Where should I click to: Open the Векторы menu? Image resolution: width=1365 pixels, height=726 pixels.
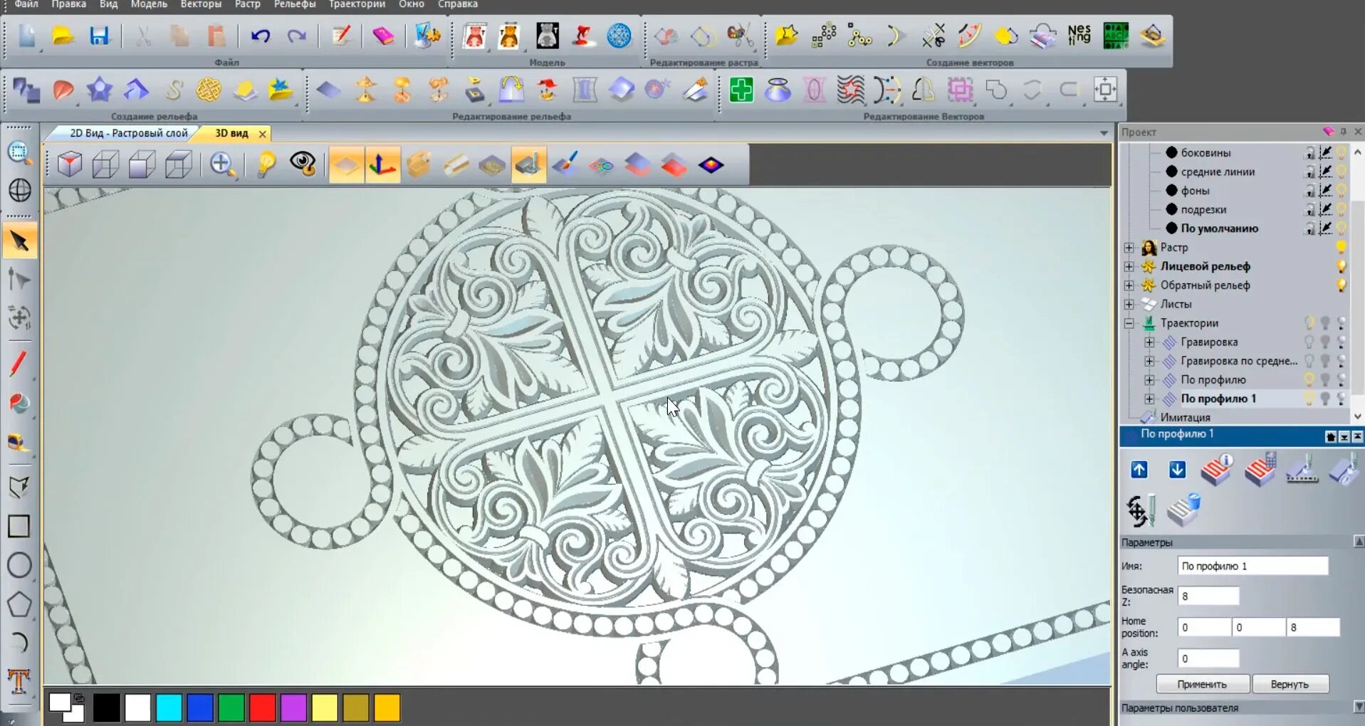201,4
